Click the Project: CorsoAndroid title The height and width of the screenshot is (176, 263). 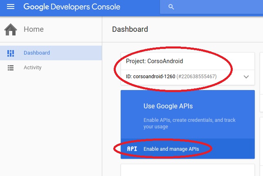(x=154, y=61)
